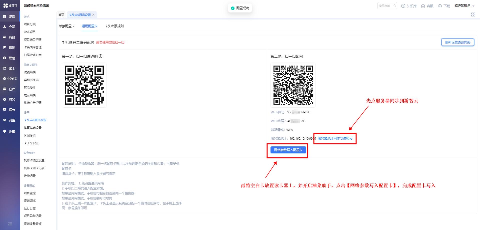This screenshot has height=230, width=480.
Task: Open the 终端 sidebar section
Action: [9, 17]
